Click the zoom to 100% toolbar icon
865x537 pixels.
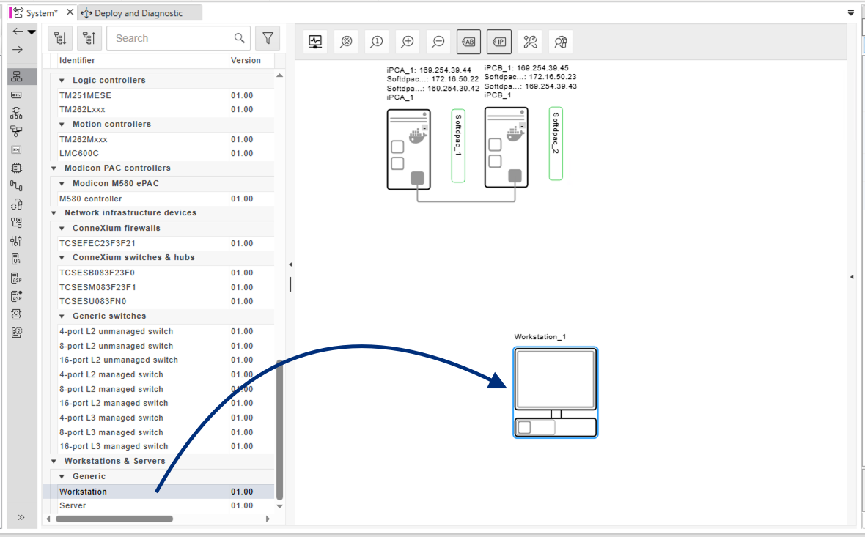(x=377, y=42)
